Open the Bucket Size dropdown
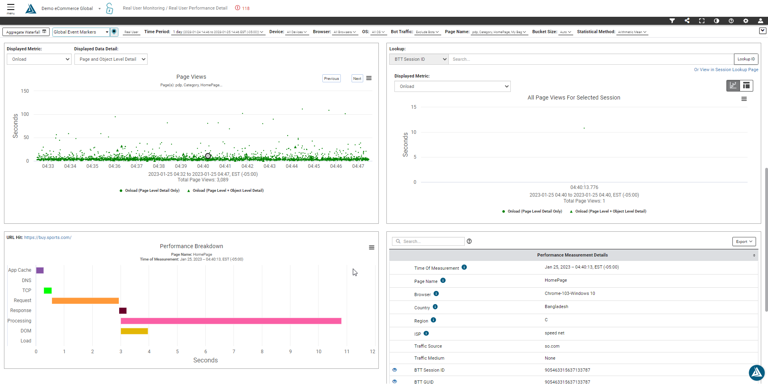768x384 pixels. (x=566, y=32)
